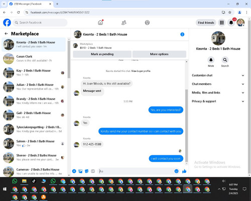The width and height of the screenshot is (251, 201).
Task: Search within the conversation
Action: [225, 60]
